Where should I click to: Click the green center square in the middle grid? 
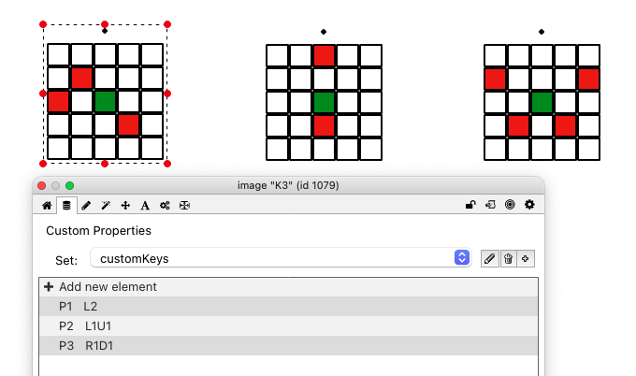click(x=324, y=102)
